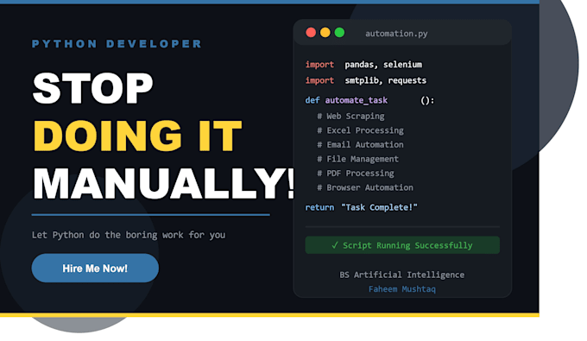Click the 'import smtplib, requests' line
587x341 pixels.
click(366, 80)
